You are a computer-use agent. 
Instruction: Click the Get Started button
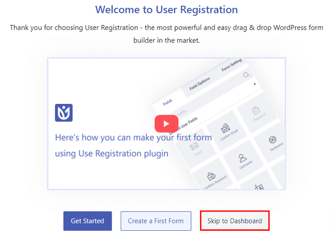tap(87, 221)
